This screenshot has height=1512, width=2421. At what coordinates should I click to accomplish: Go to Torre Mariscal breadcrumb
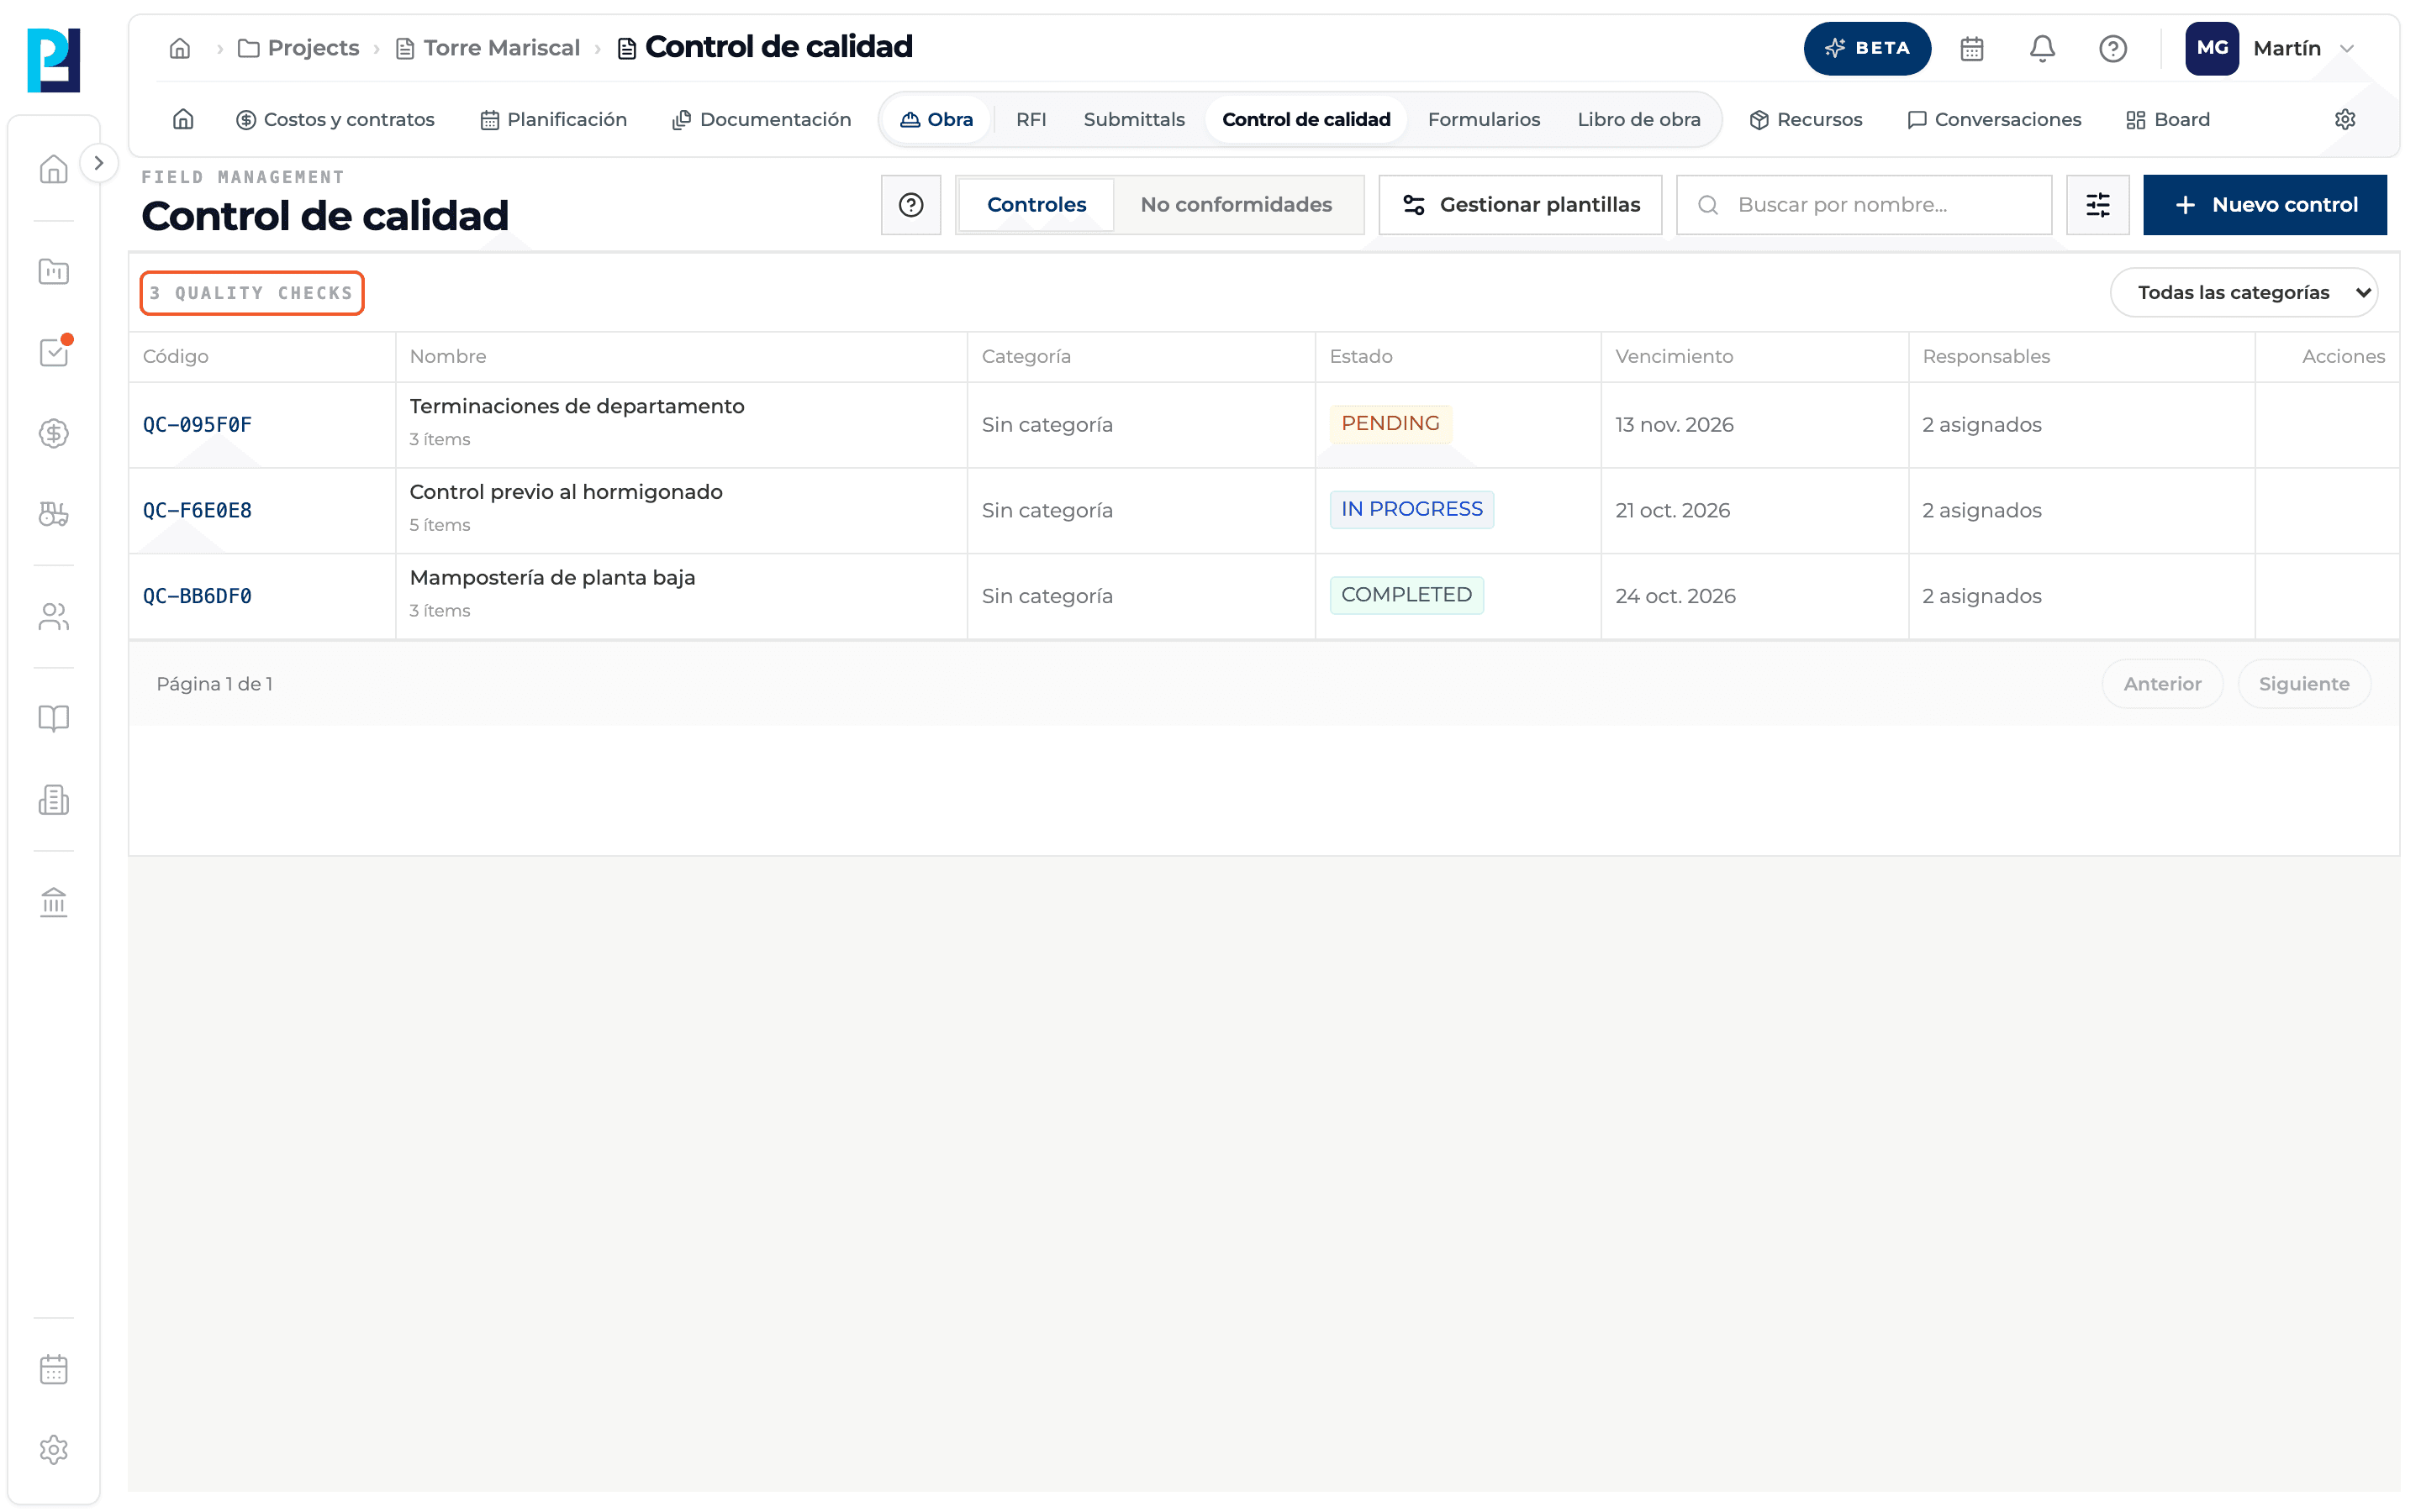point(488,48)
